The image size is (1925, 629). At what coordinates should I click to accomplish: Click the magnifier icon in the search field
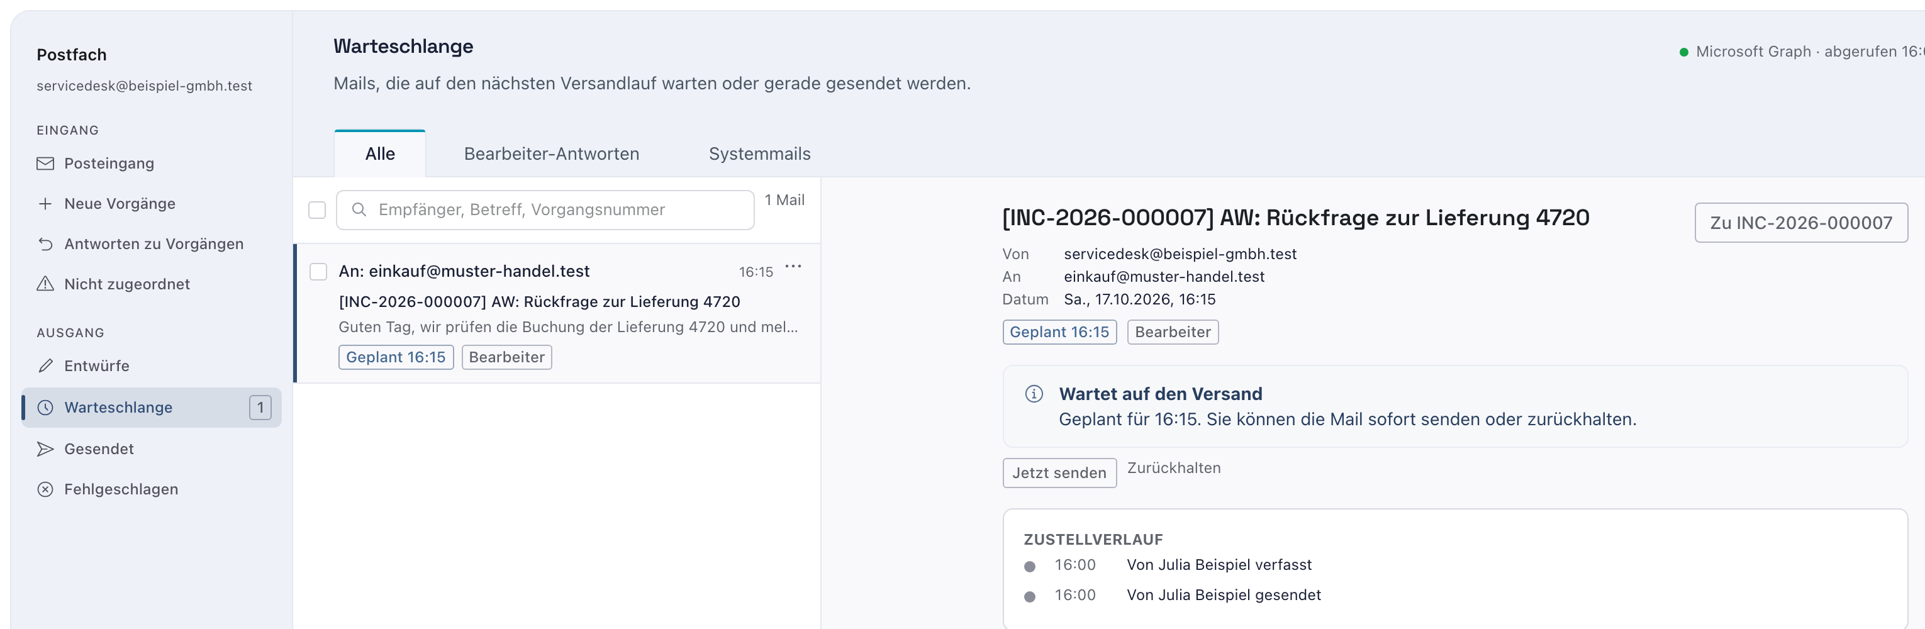point(359,210)
